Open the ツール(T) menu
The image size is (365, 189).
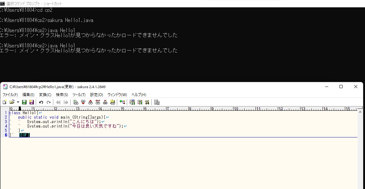click(x=79, y=94)
